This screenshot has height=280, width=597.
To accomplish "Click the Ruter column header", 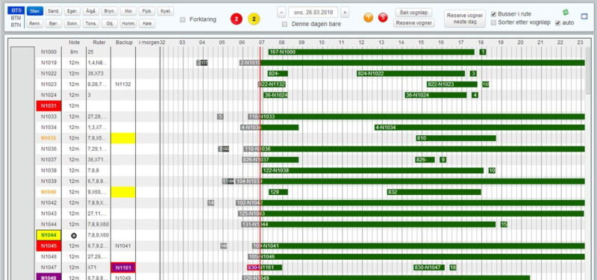I will point(99,43).
